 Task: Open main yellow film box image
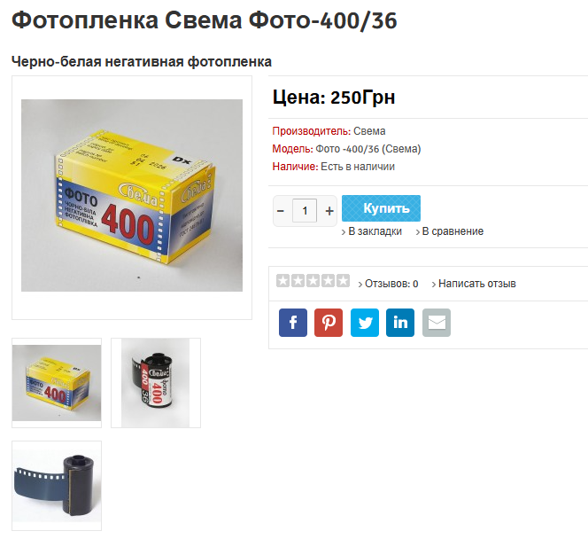132,195
